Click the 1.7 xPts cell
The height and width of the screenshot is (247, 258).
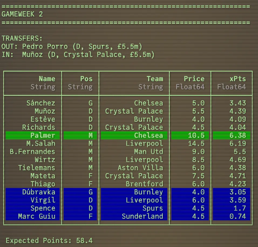[x=232, y=208]
